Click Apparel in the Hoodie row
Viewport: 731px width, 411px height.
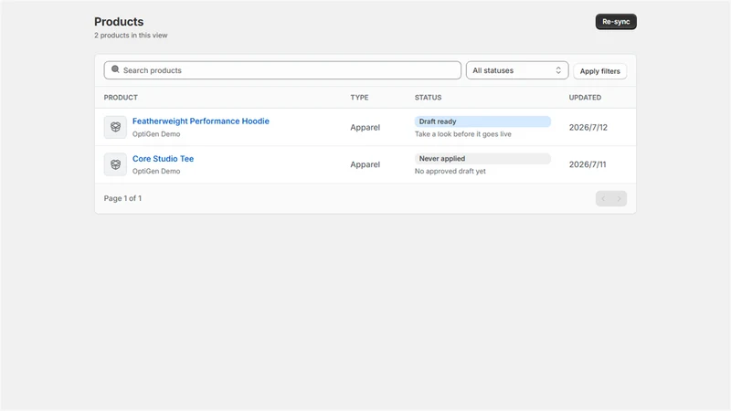(365, 127)
